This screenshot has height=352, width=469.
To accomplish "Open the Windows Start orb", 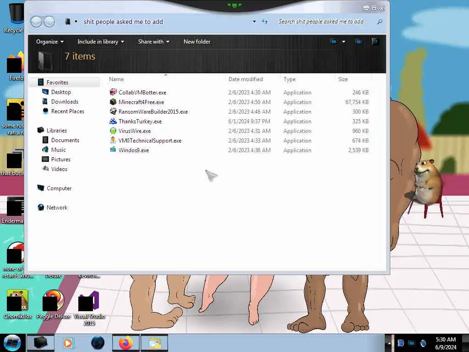I will pyautogui.click(x=12, y=343).
